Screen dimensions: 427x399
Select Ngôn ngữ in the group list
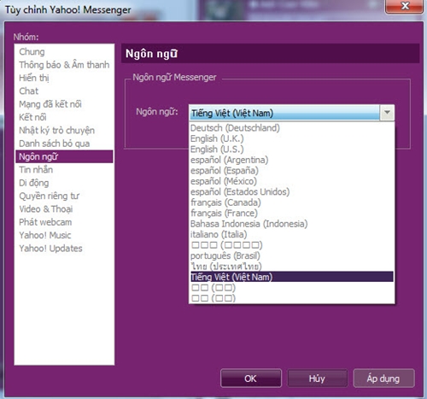coord(64,156)
